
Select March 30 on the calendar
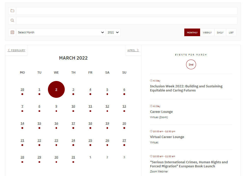(56, 157)
